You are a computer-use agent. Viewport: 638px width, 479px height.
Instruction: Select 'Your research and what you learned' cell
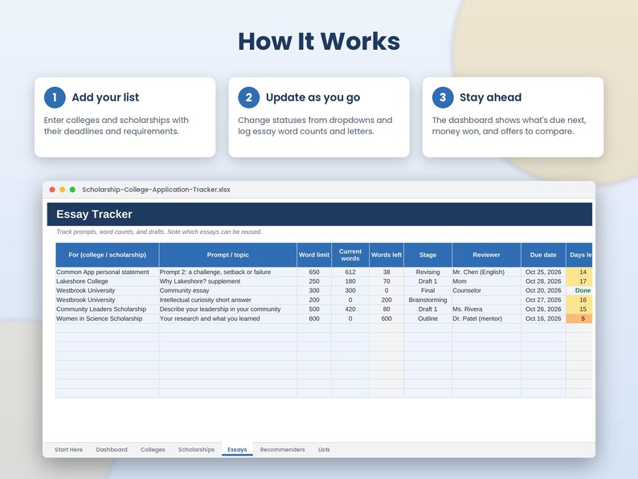point(228,318)
